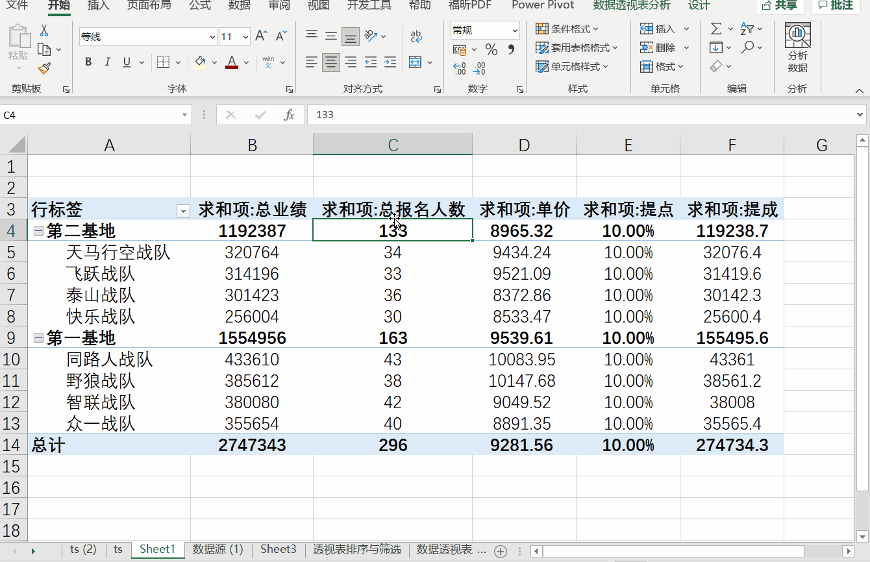Collapse the 第二基地 group
The height and width of the screenshot is (562, 870).
click(x=38, y=230)
